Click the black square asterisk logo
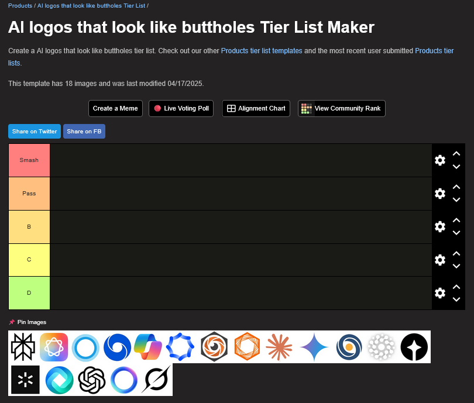The width and height of the screenshot is (474, 403). (x=25, y=380)
